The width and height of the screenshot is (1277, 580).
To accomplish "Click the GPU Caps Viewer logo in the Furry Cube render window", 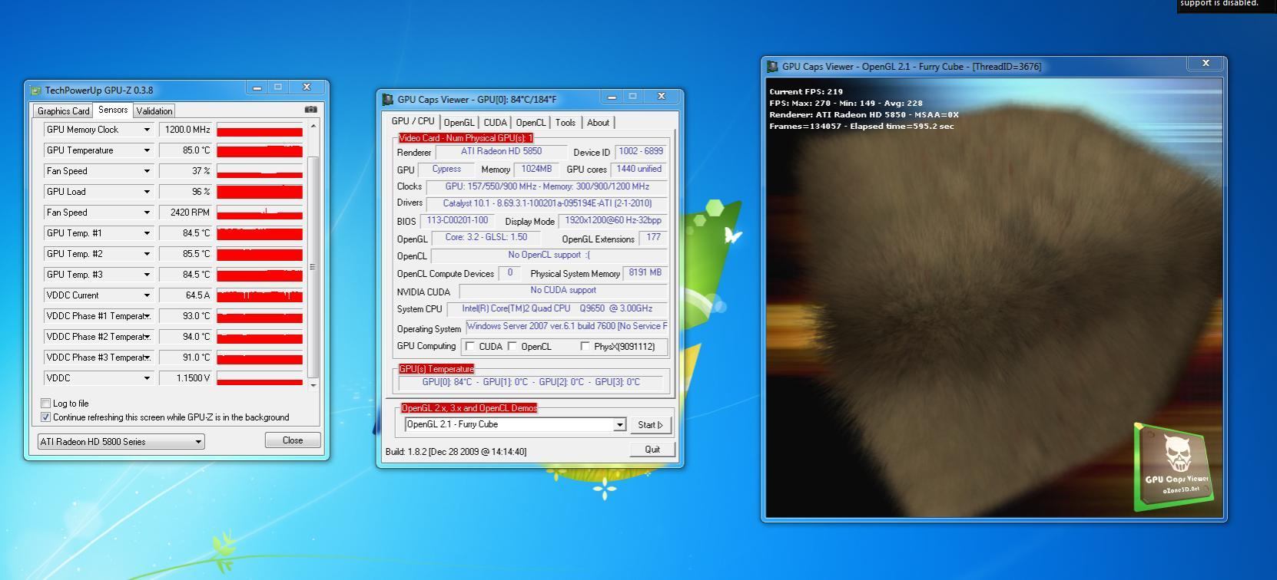I will coord(1173,466).
